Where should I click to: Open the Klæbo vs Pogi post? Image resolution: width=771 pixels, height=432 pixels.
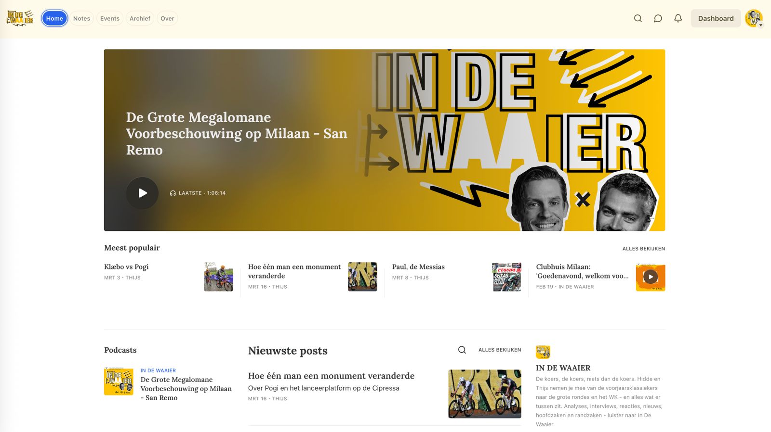coord(126,267)
